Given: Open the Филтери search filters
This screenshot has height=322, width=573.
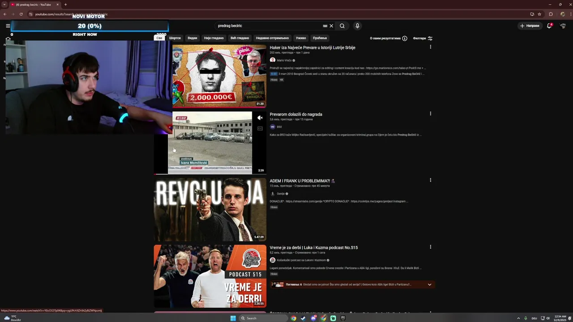Looking at the screenshot, I should [423, 38].
